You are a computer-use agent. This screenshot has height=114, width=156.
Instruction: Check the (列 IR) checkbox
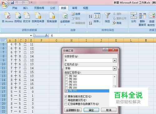[x=66, y=79]
